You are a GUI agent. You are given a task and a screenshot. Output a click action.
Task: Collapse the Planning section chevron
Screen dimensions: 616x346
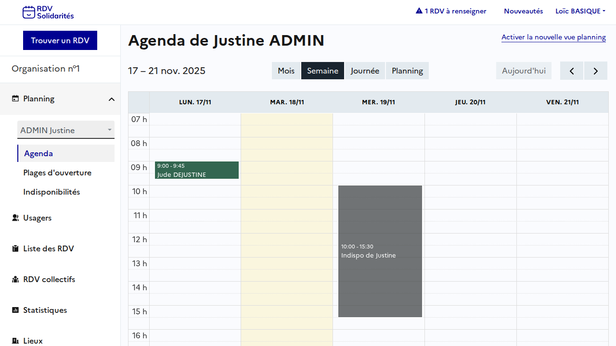112,99
